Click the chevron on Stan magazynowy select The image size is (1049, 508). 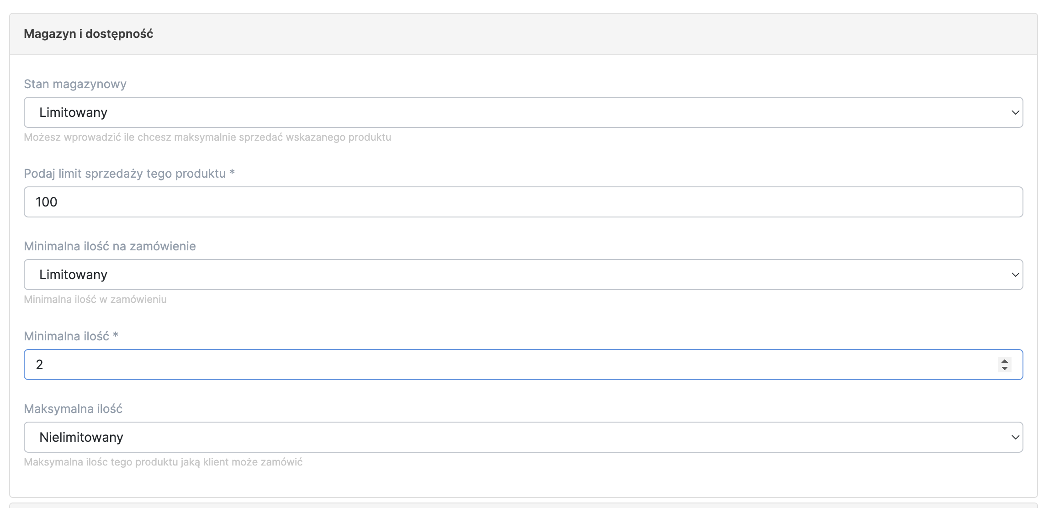tap(1015, 112)
